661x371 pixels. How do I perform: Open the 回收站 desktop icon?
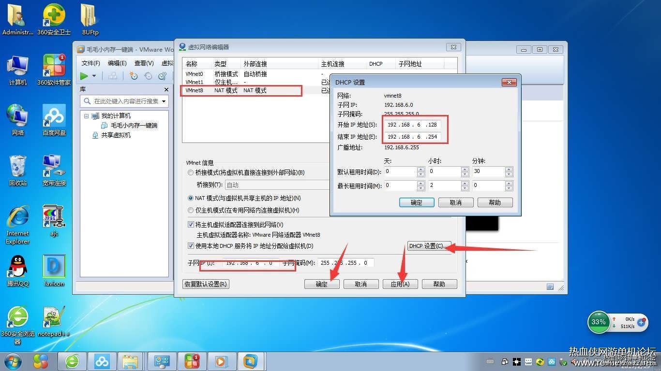[18, 171]
